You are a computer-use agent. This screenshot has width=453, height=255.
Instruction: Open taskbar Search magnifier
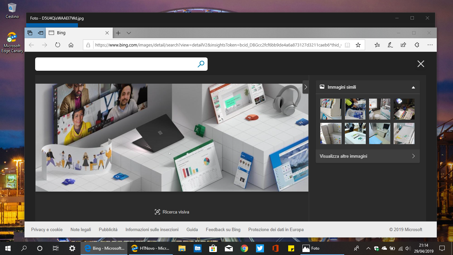(24, 248)
